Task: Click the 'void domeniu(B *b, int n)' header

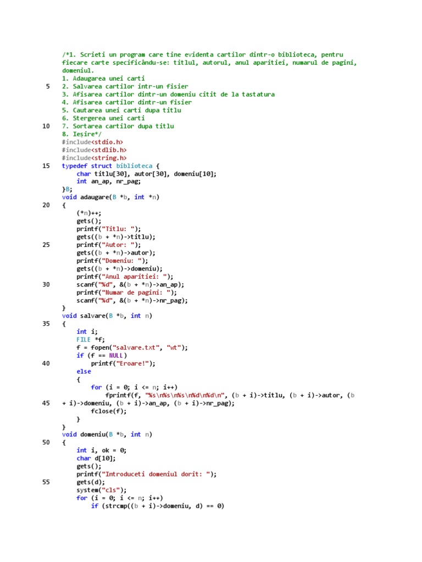Action: point(107,435)
